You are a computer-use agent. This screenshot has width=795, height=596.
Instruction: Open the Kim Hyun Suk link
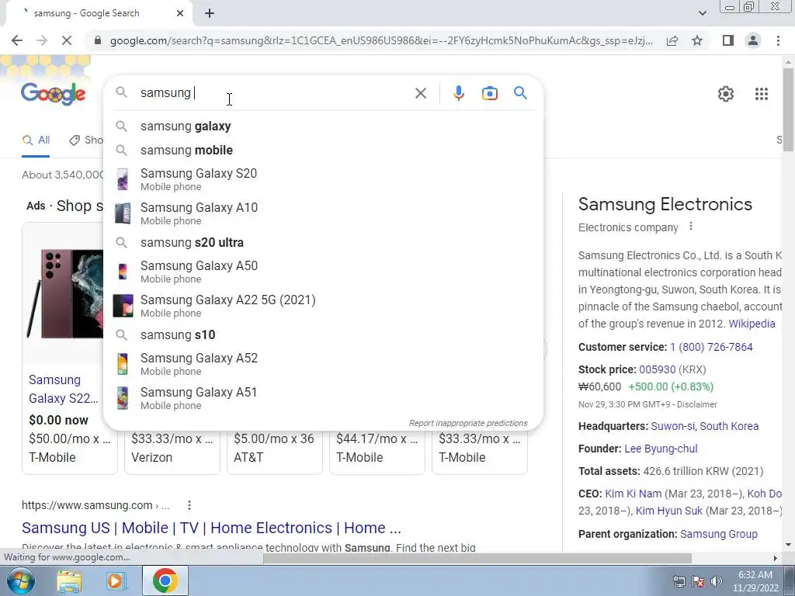coord(668,511)
